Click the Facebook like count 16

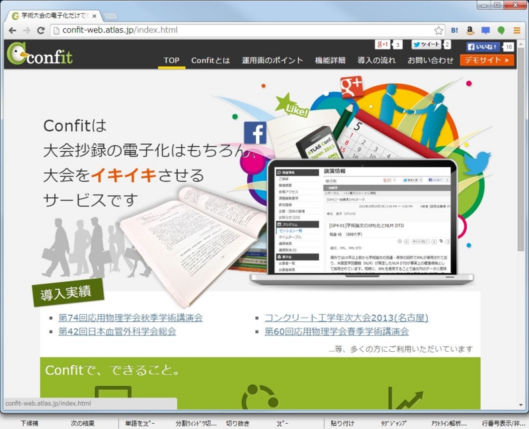509,47
